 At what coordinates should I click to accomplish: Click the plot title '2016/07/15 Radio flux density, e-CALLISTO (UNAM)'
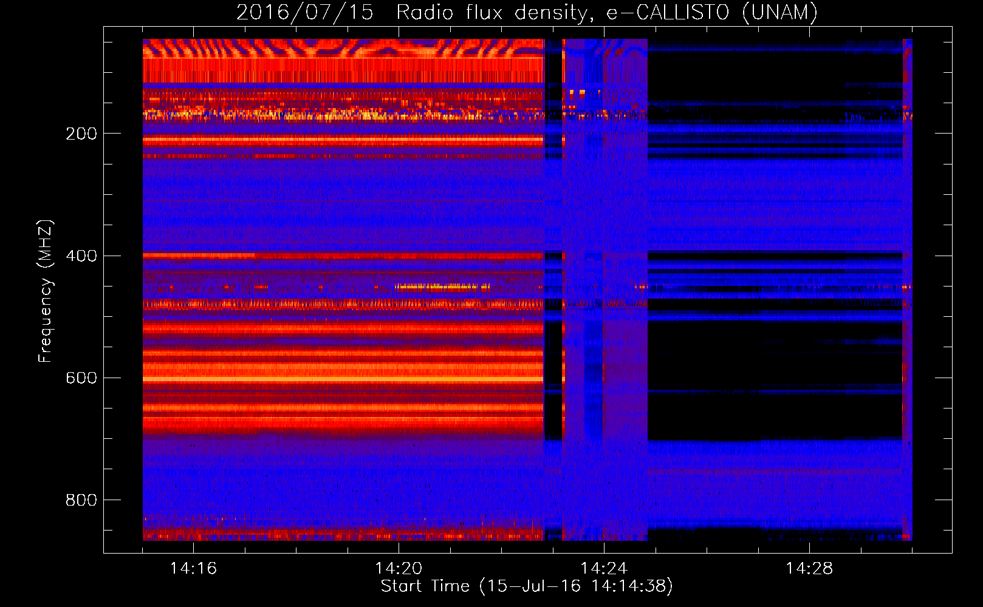click(x=527, y=12)
